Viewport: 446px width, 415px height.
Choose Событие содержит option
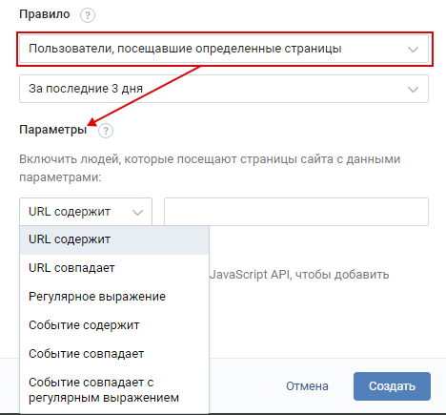[x=114, y=325]
